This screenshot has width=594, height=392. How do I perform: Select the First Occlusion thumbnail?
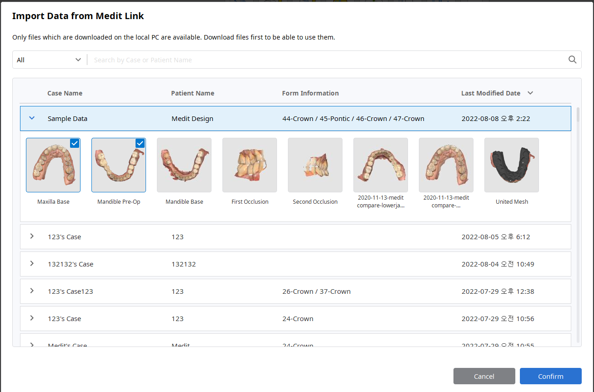[250, 165]
